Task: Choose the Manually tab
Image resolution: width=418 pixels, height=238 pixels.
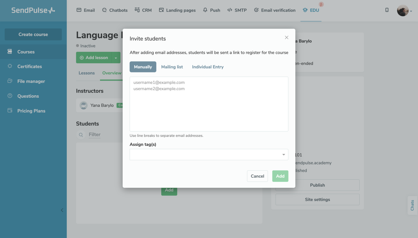Action: (143, 67)
